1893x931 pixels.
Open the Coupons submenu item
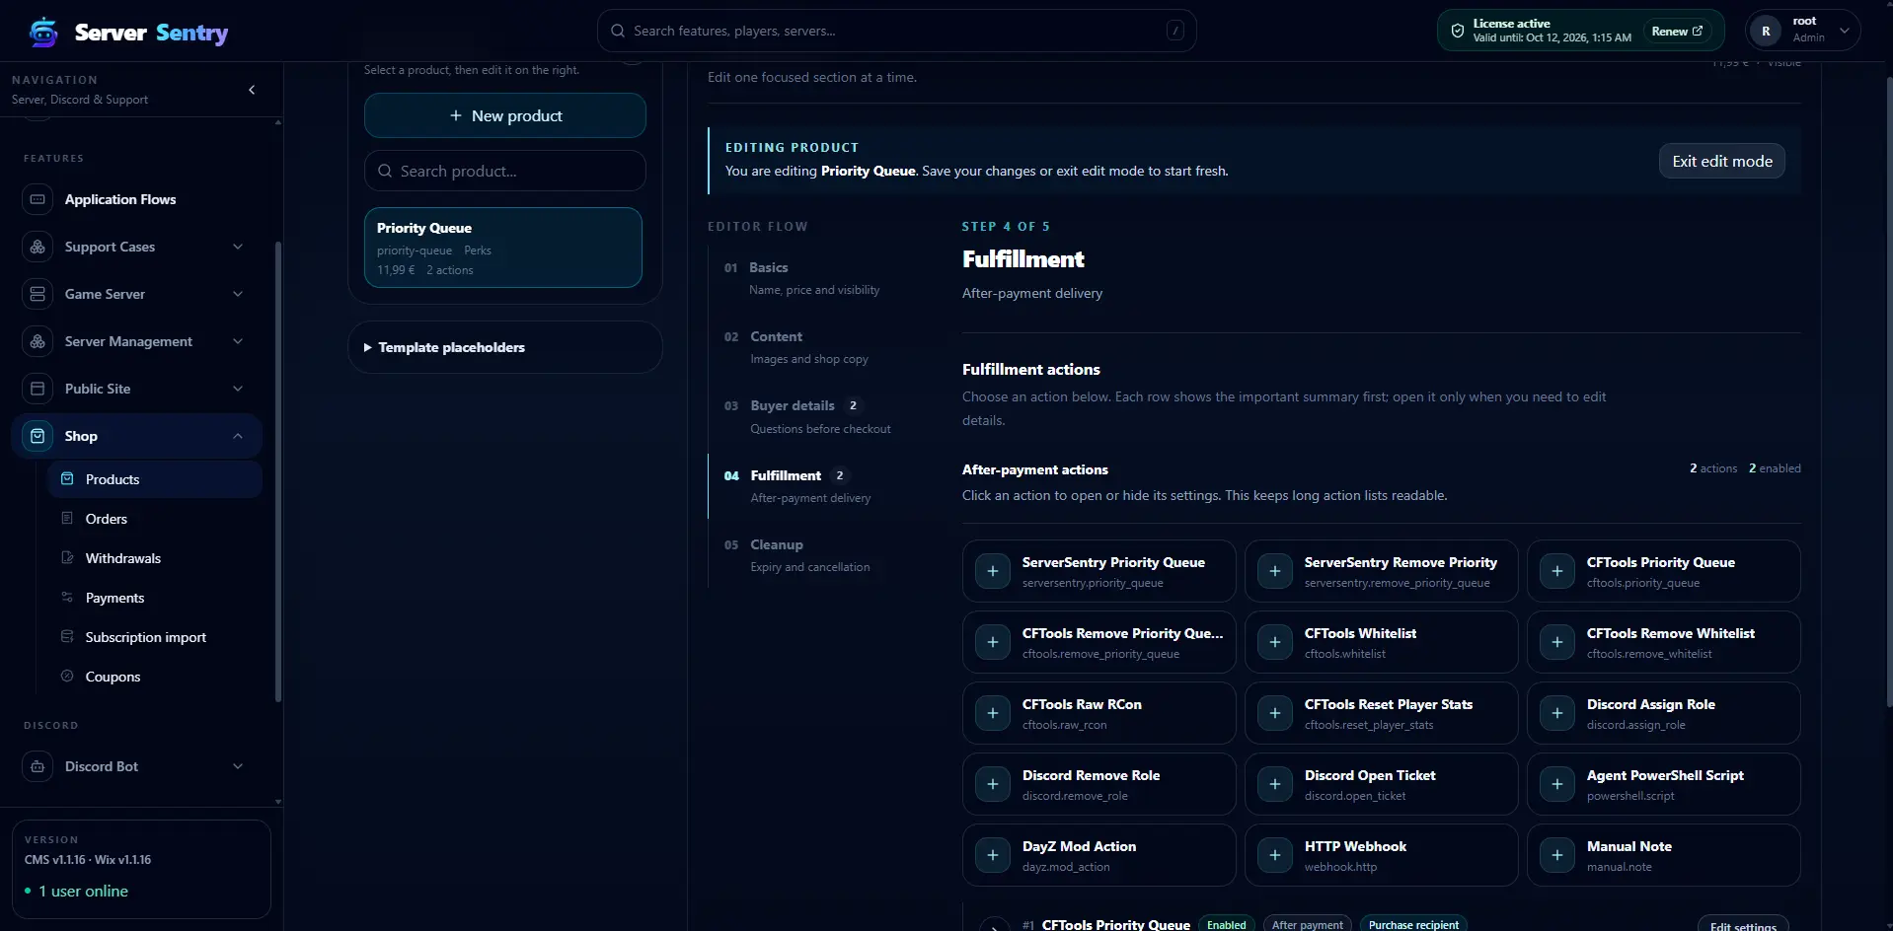tap(155, 677)
